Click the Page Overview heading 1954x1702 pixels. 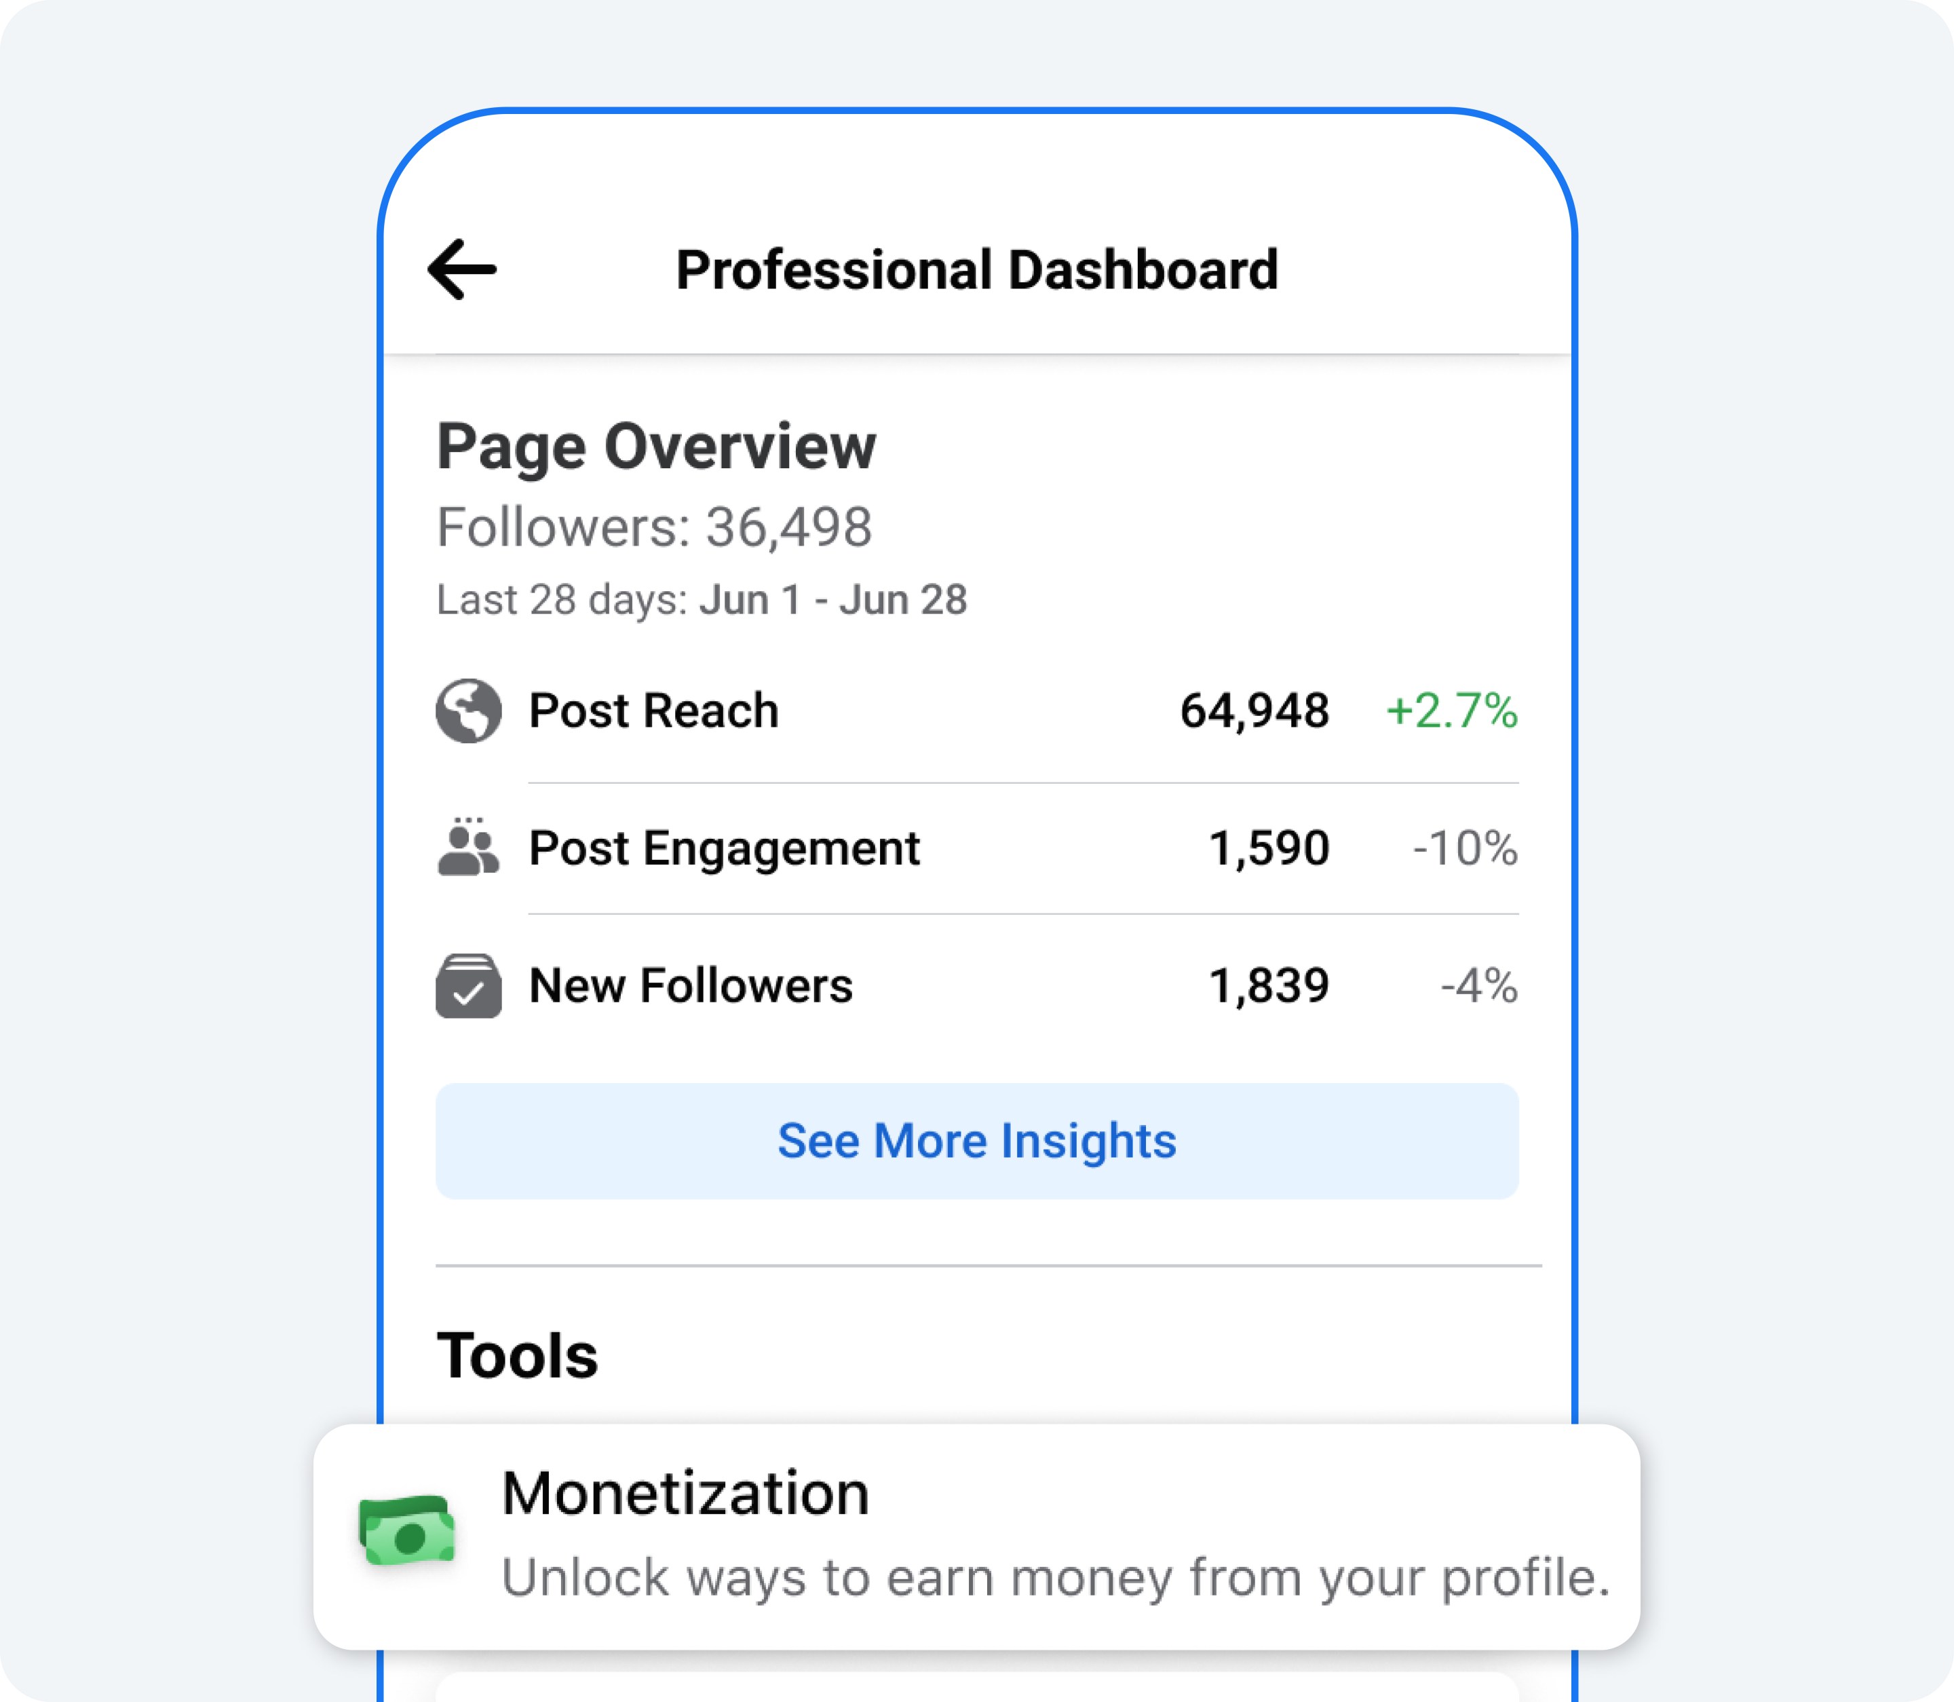656,447
